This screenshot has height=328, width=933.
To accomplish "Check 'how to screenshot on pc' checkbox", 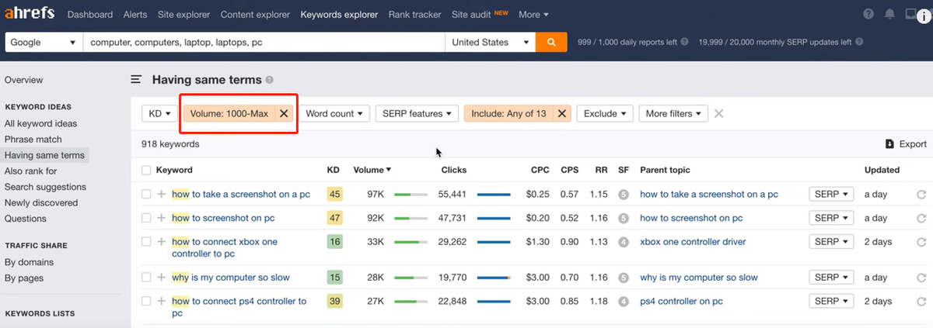I will pos(146,218).
